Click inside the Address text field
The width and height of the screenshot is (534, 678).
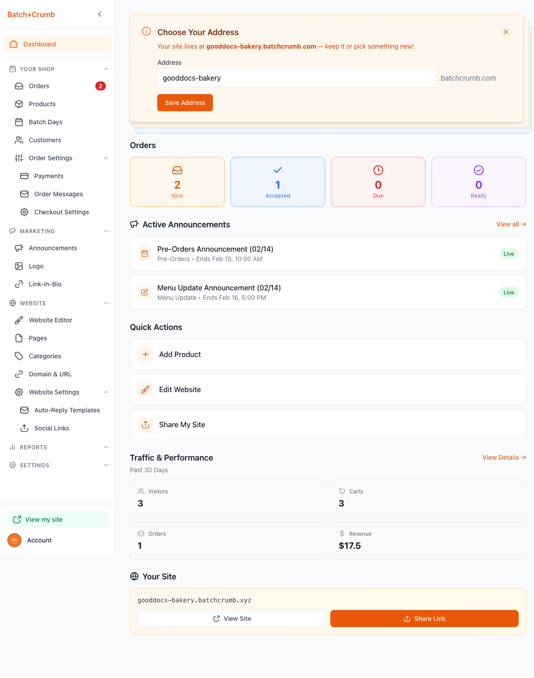point(296,78)
